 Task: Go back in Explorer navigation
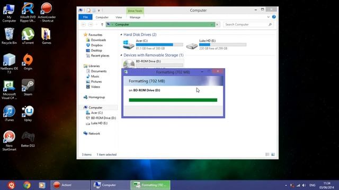pos(84,25)
